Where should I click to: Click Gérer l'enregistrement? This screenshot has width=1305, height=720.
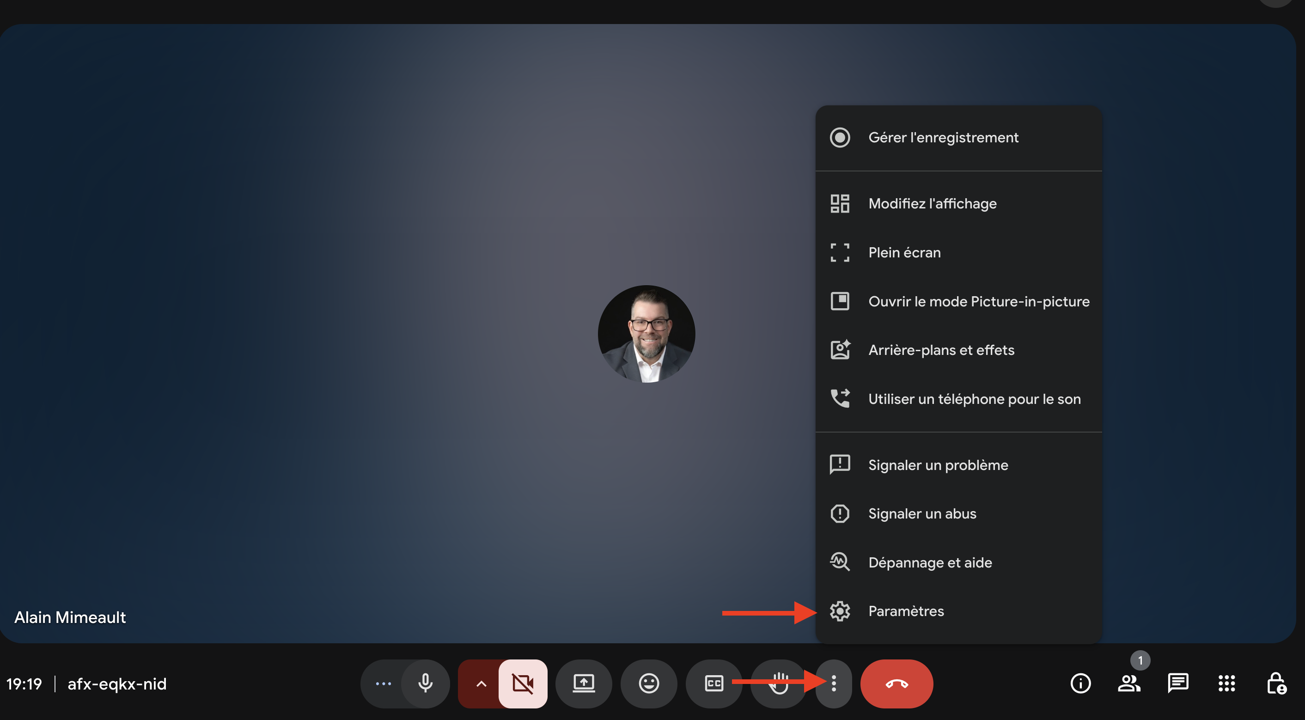943,137
